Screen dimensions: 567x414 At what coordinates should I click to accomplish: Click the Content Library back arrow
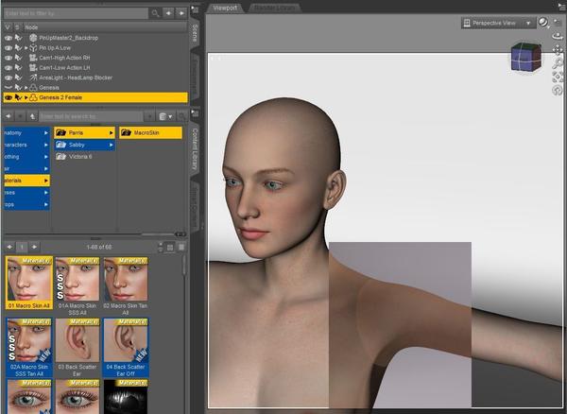[9, 116]
